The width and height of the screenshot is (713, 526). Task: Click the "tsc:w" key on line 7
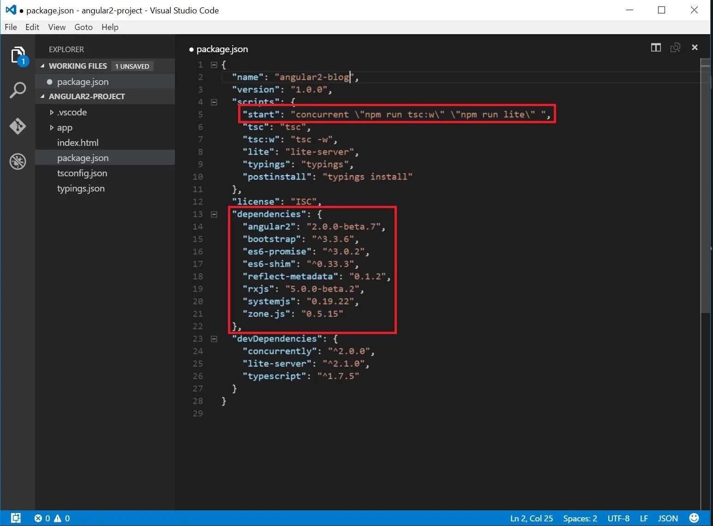click(261, 139)
